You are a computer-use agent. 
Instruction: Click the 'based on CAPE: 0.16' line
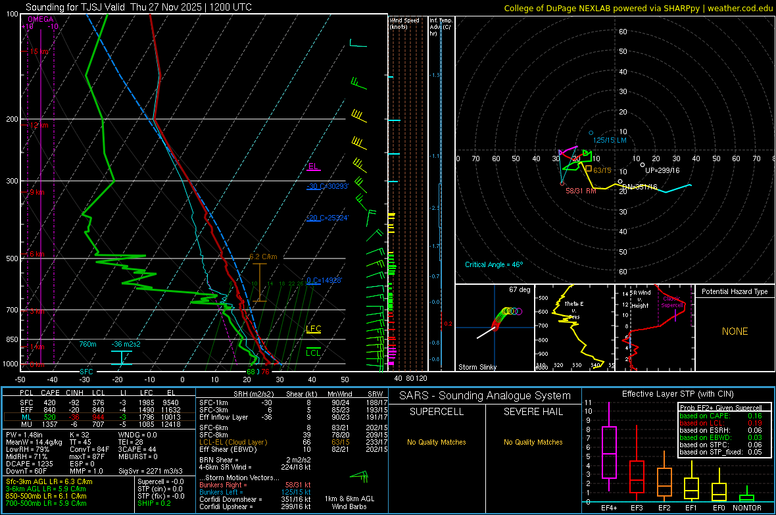click(721, 416)
